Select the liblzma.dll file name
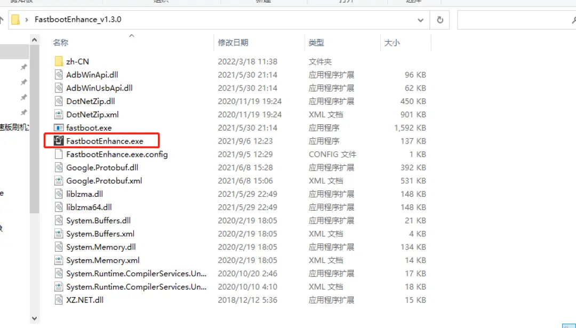The width and height of the screenshot is (576, 328). [x=84, y=194]
